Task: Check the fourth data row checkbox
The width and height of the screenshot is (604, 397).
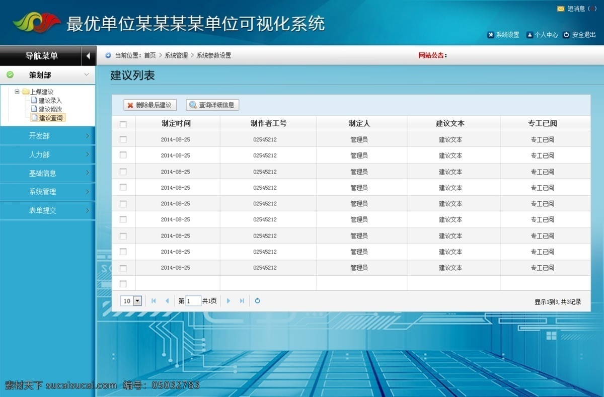Action: 123,187
